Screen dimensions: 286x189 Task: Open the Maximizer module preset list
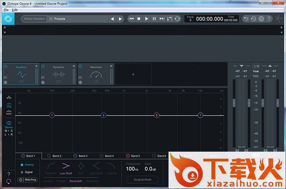coord(80,77)
